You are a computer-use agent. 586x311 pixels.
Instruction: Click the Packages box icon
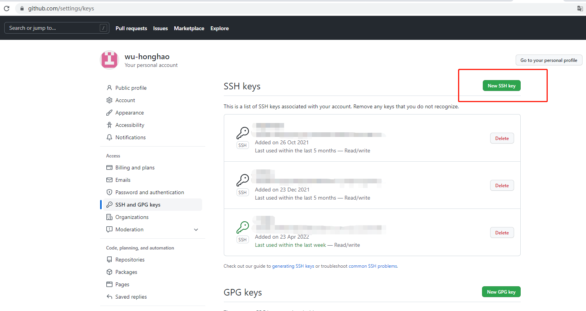pos(109,272)
